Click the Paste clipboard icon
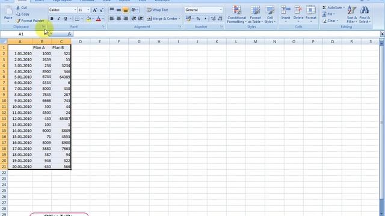 click(8, 10)
